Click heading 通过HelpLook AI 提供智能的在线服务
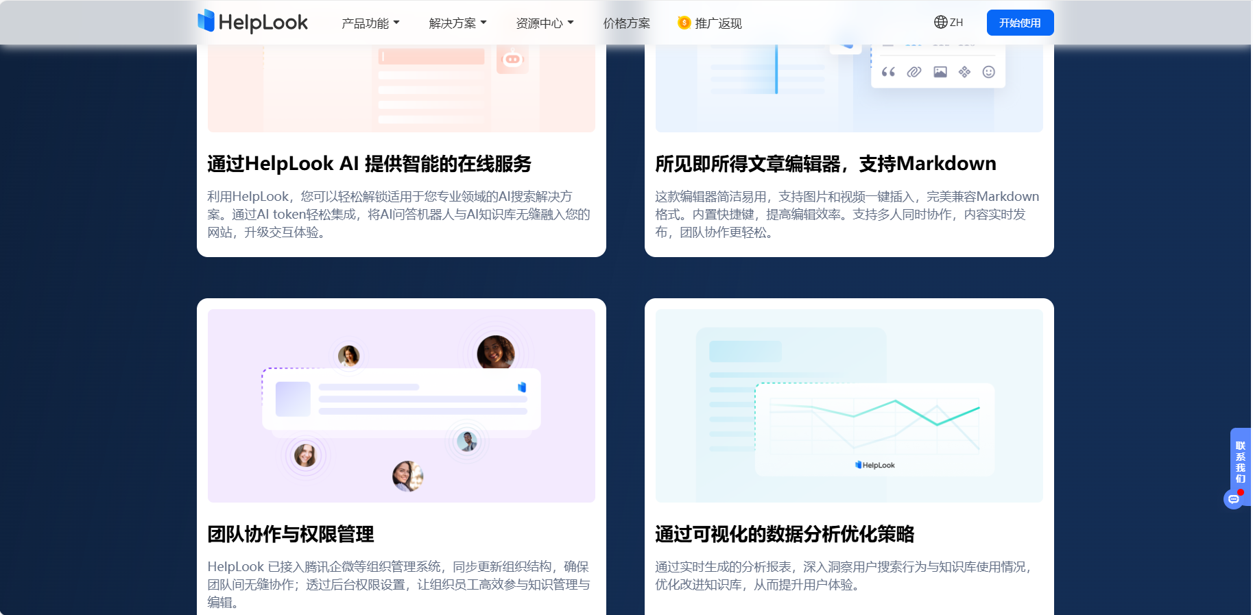The image size is (1253, 615). (370, 164)
